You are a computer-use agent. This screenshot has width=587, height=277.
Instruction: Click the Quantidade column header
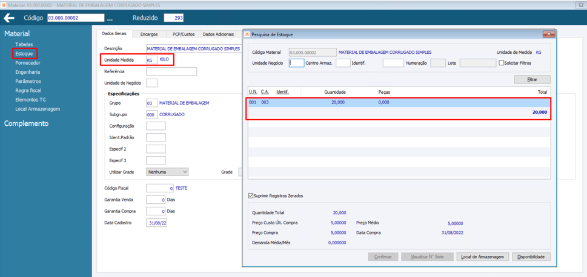(335, 91)
